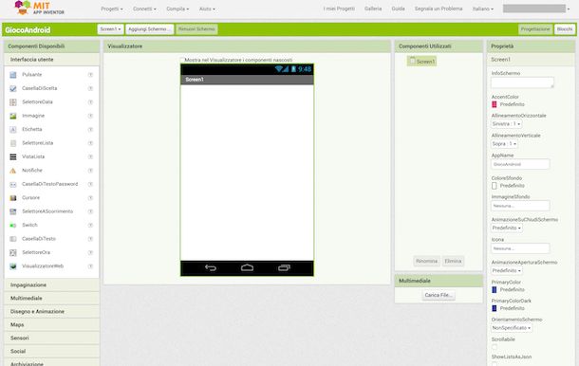Click the phone preview recent apps icon

pyautogui.click(x=284, y=267)
